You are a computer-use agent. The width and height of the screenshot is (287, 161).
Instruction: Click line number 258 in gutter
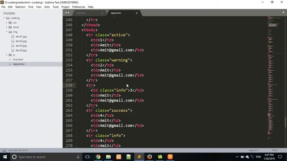pos(69,85)
